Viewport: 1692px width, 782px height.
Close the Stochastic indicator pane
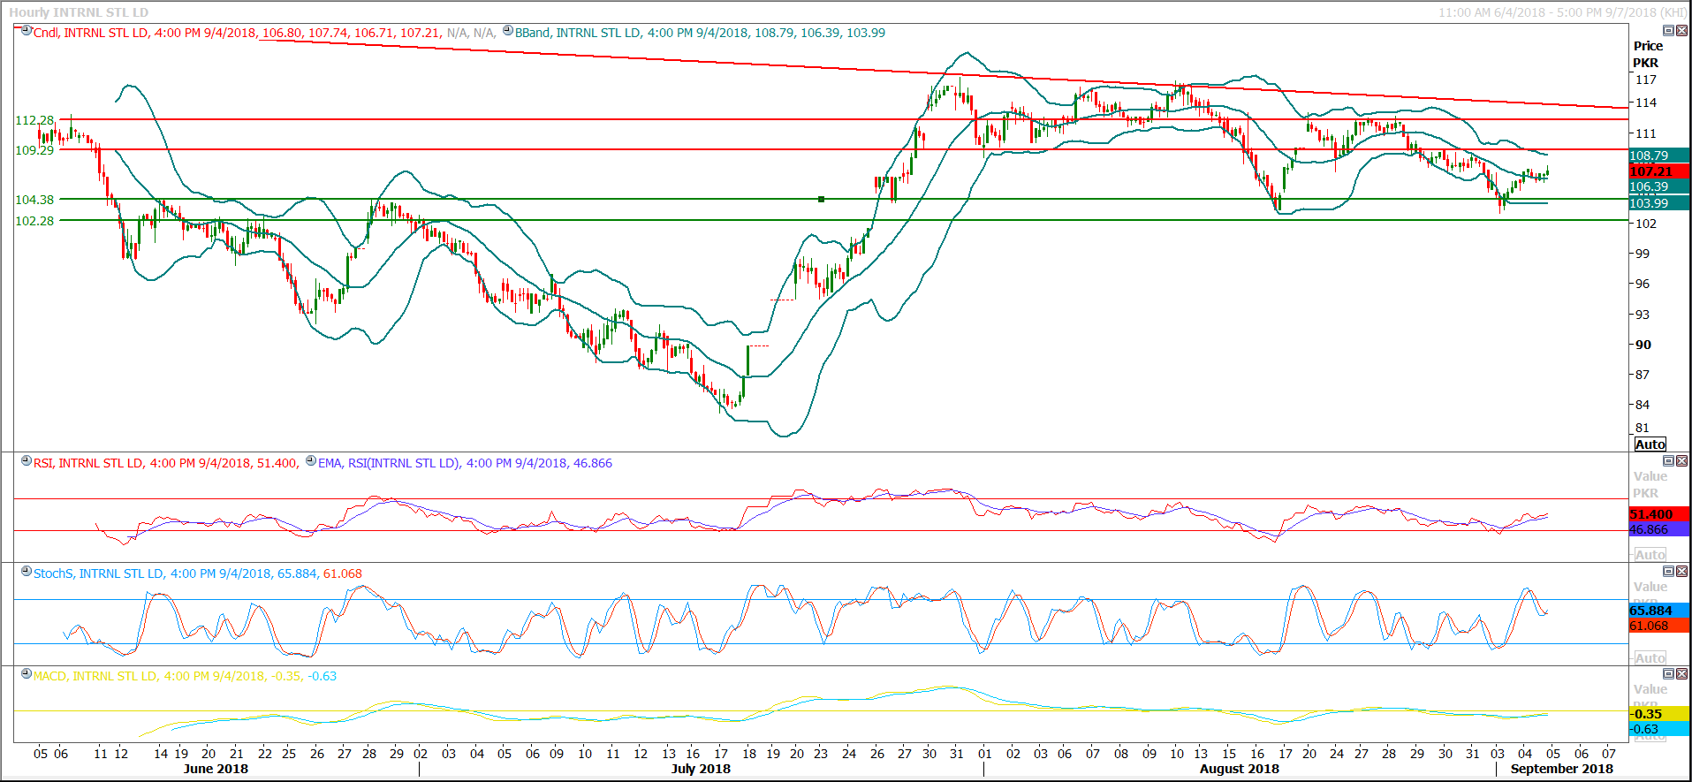click(x=1681, y=572)
